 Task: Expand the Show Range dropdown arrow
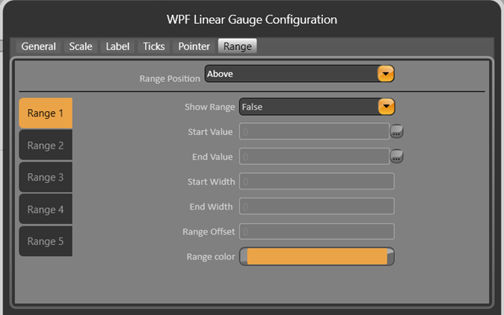tap(386, 107)
